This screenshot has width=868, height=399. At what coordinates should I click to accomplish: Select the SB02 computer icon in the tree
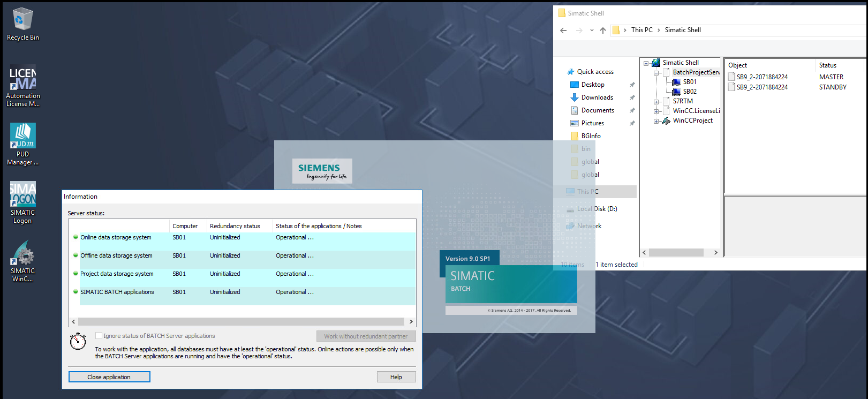coord(676,92)
